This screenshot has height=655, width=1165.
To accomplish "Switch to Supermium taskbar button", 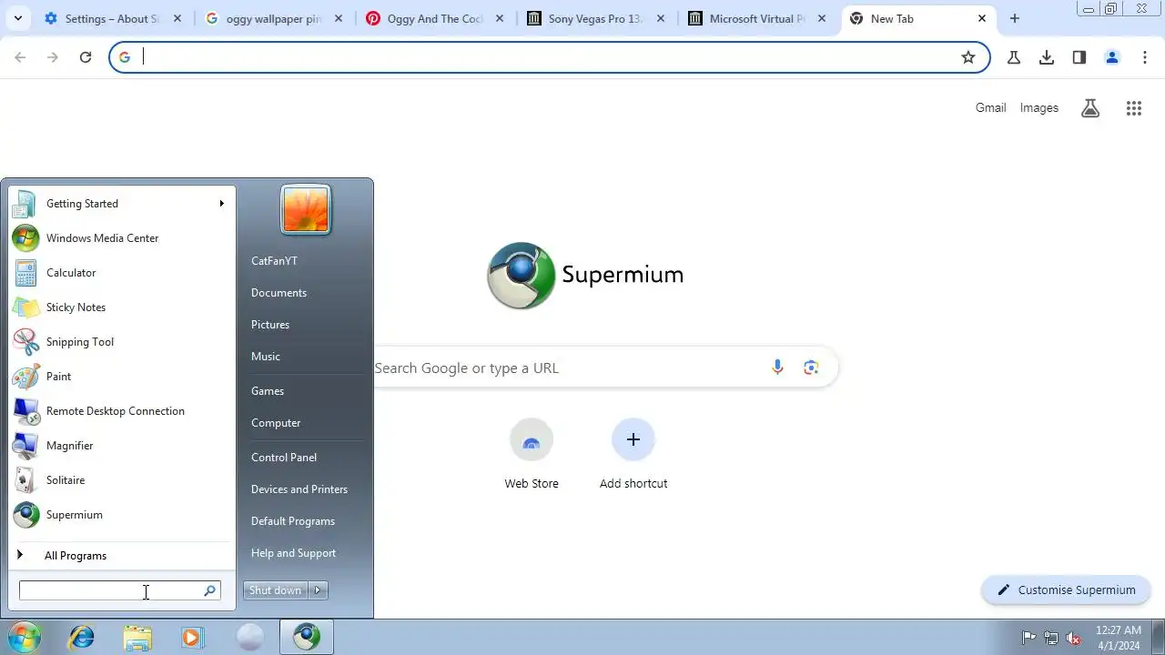I will [x=306, y=638].
